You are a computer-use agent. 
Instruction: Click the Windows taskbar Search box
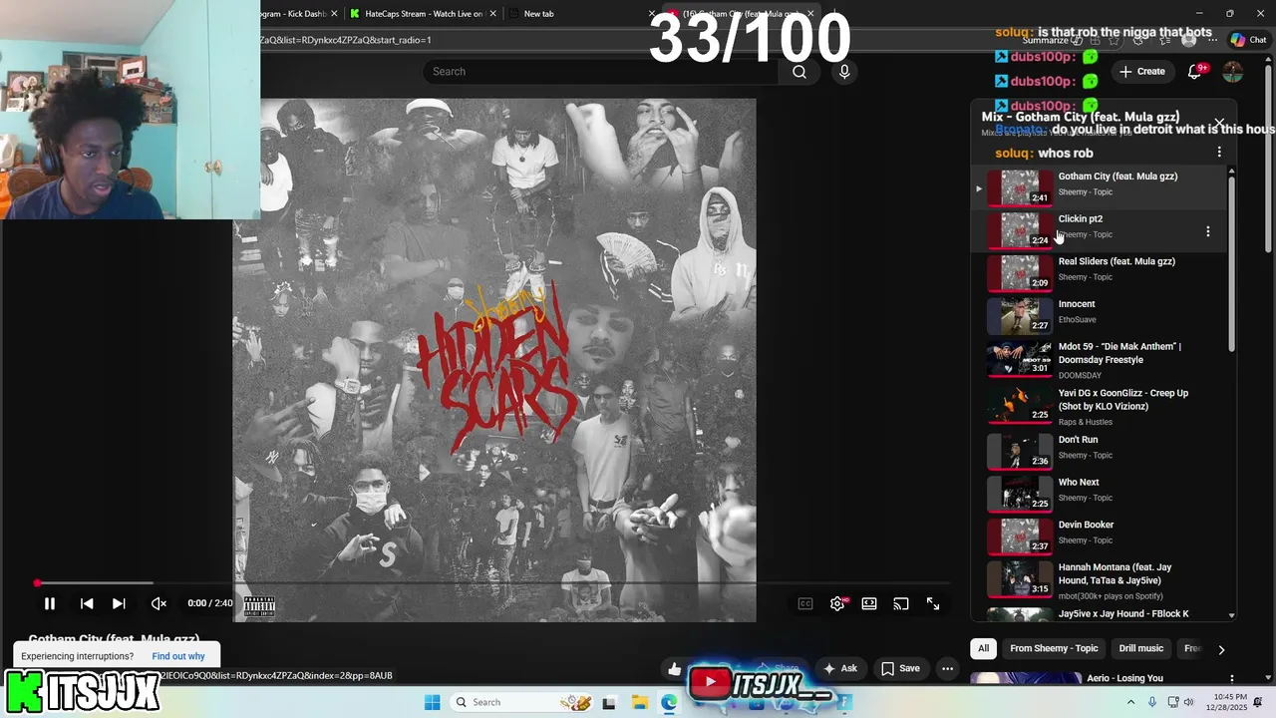point(522,702)
